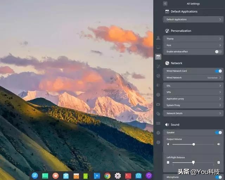Expand the Font settings row
This screenshot has width=225, height=180.
tap(193, 45)
